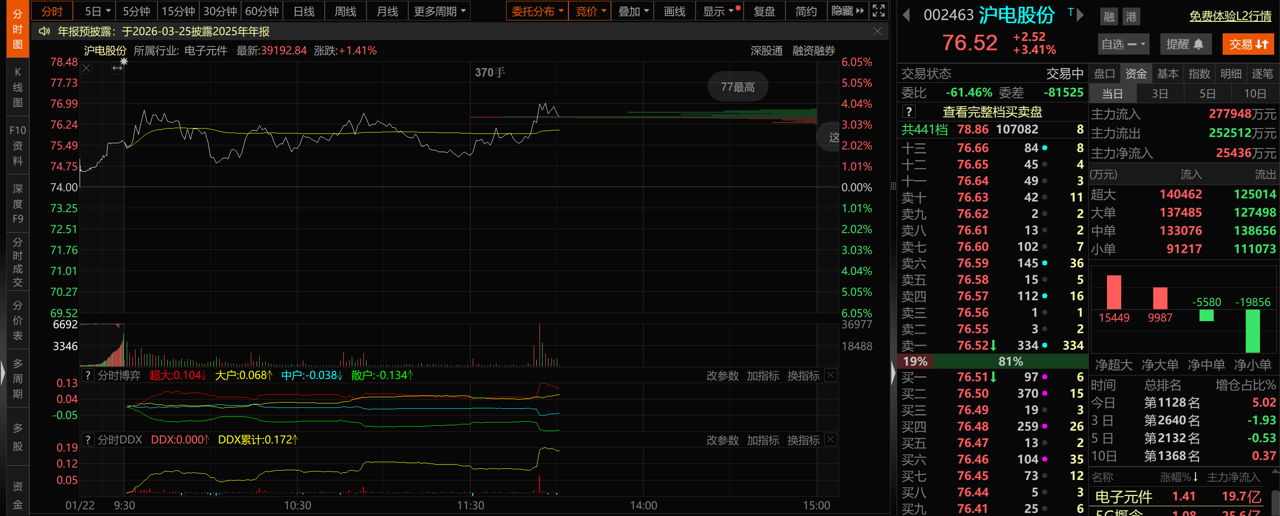Click the 19% buy-sell ratio bar
The width and height of the screenshot is (1280, 516).
click(x=915, y=361)
